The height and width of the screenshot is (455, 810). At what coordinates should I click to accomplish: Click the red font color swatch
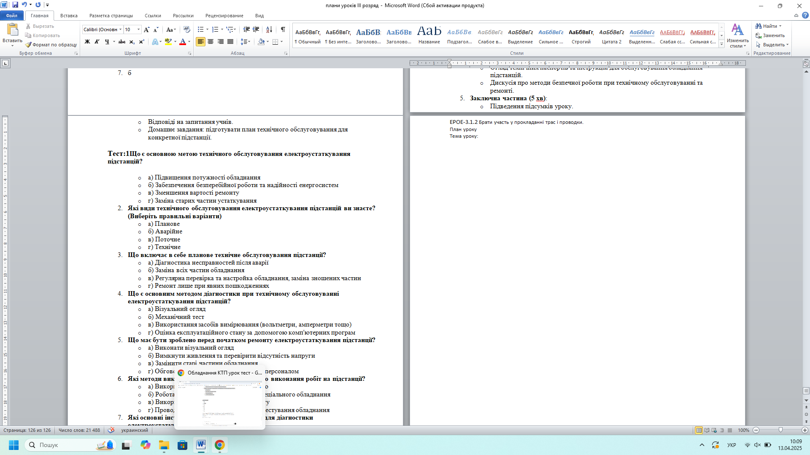[x=183, y=42]
